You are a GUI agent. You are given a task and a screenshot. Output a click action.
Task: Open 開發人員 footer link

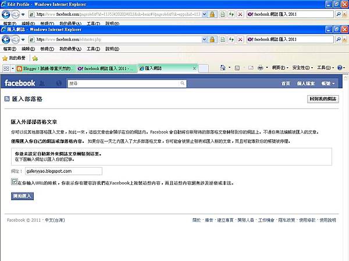pos(245,220)
